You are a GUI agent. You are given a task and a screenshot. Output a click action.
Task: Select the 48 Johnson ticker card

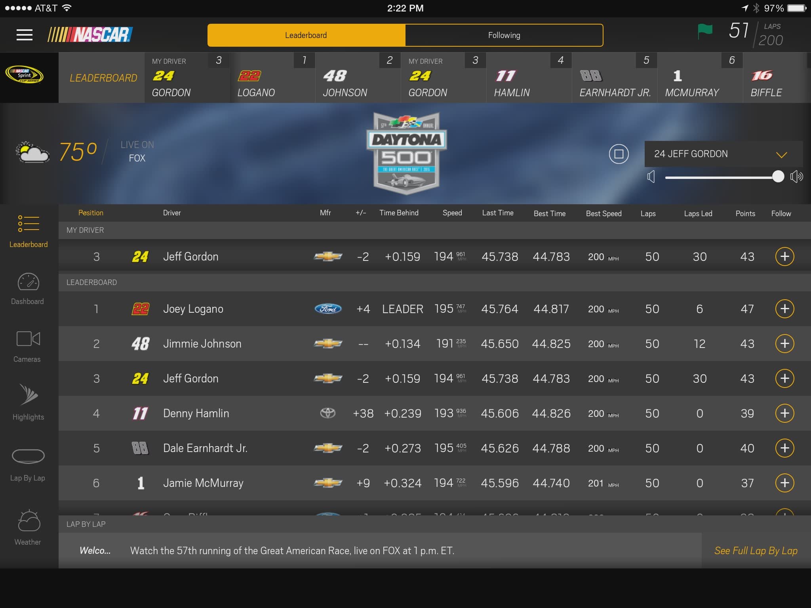[358, 78]
